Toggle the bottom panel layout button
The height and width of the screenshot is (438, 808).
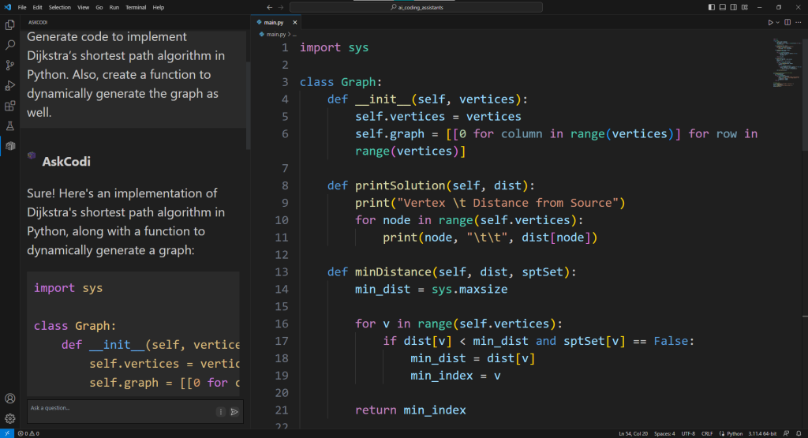(723, 7)
